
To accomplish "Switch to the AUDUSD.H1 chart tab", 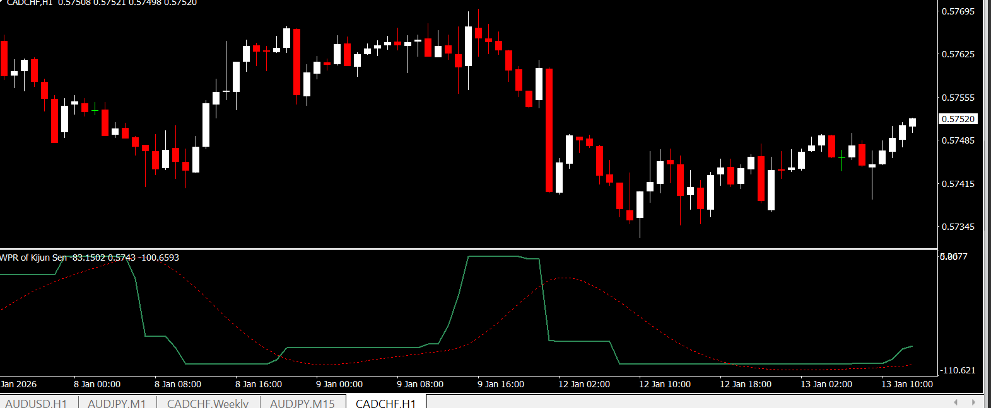I will coord(36,402).
